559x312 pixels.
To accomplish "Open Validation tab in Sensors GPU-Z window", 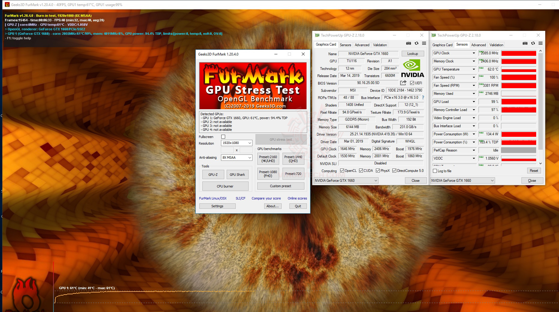I will point(496,45).
